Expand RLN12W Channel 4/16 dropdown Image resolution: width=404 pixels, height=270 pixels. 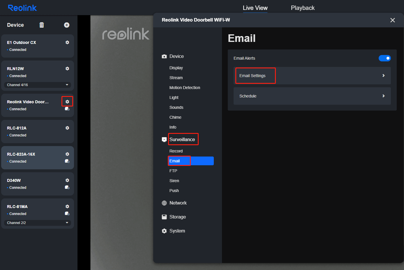tap(38, 85)
